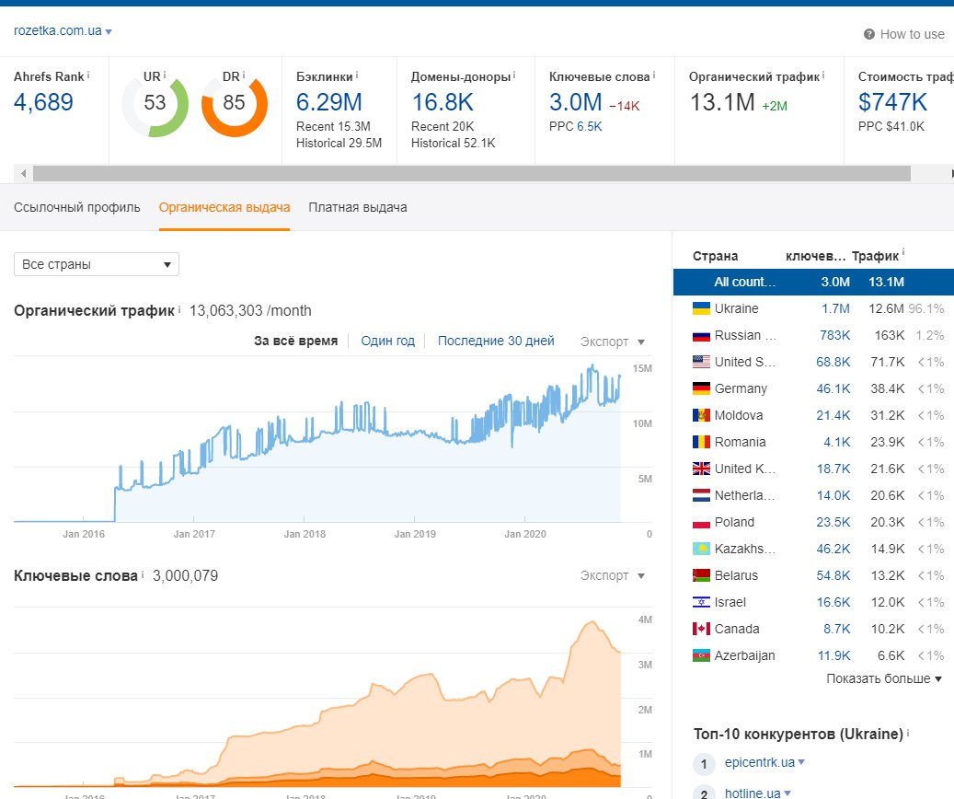Click the Трафик column info icon
The width and height of the screenshot is (954, 799).
tap(902, 252)
